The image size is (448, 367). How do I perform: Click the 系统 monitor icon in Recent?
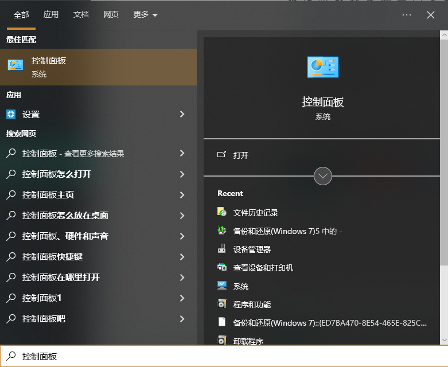coord(222,286)
